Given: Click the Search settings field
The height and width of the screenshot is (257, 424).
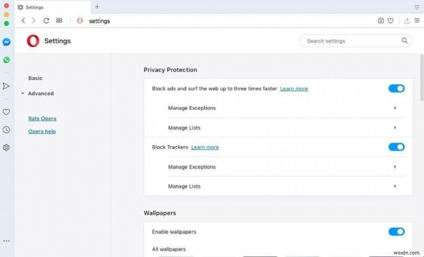Looking at the screenshot, I should [350, 41].
